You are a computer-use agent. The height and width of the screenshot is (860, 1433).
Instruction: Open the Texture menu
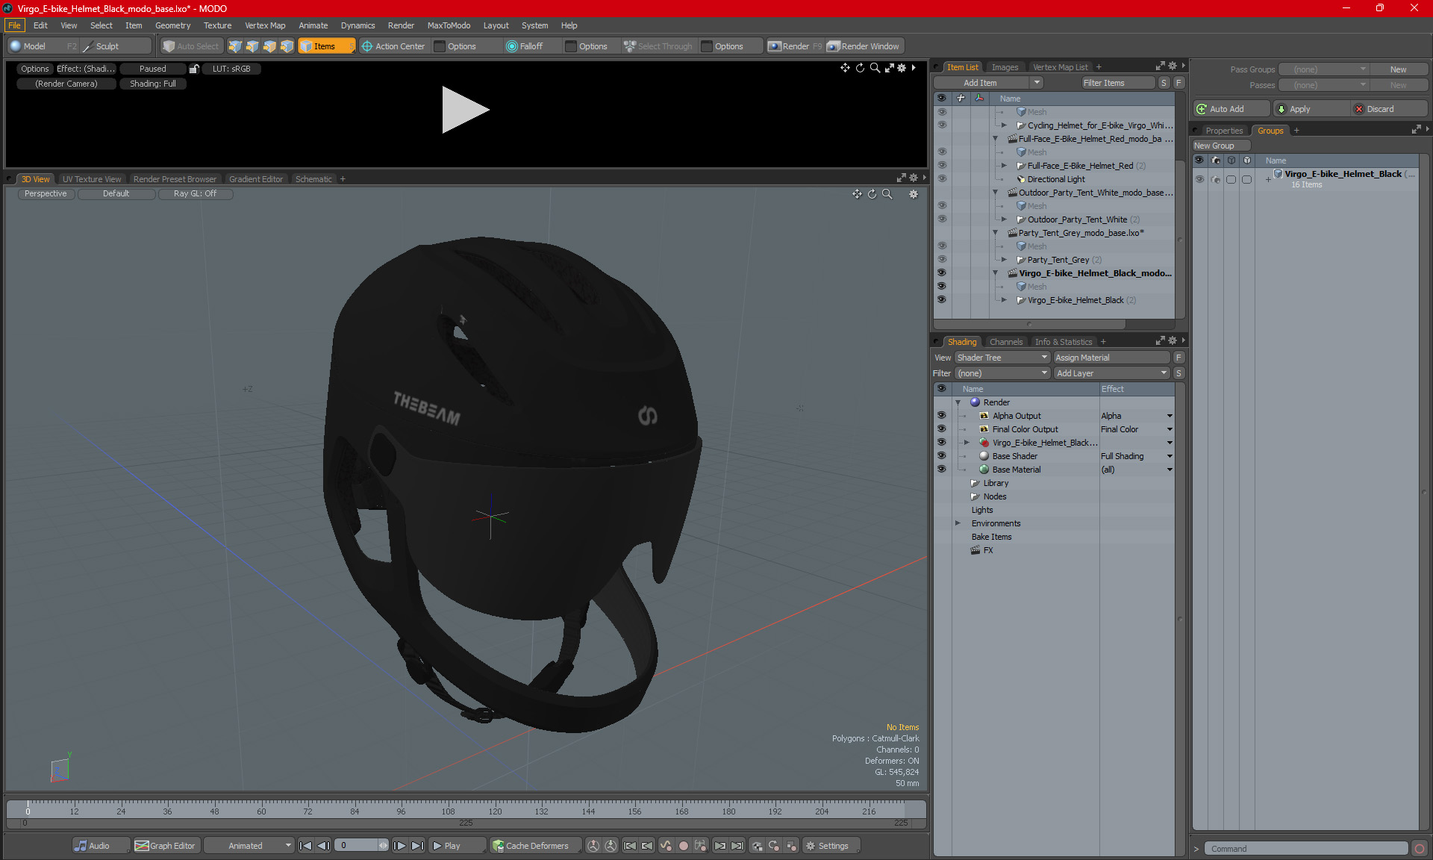(x=217, y=25)
